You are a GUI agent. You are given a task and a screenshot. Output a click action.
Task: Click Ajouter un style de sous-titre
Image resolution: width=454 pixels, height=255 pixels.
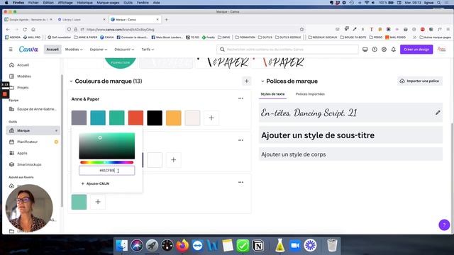[350, 135]
